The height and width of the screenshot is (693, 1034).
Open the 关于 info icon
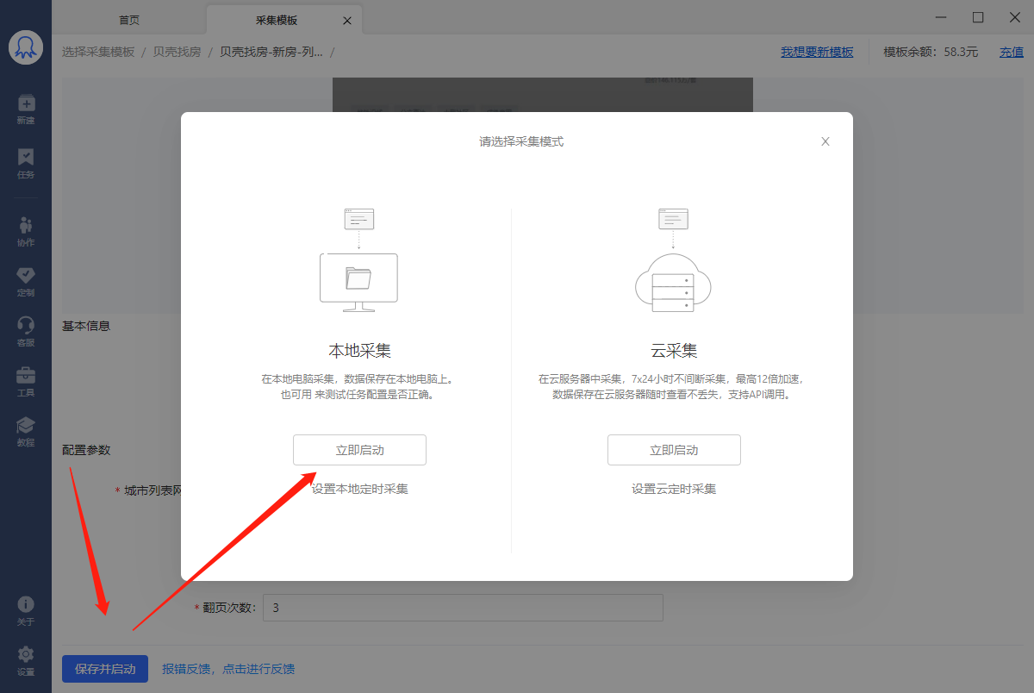pyautogui.click(x=26, y=611)
